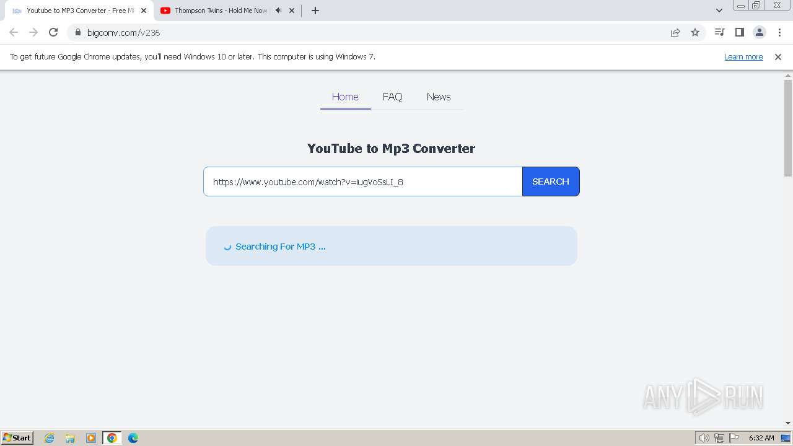Bookmark this page with the star icon
The width and height of the screenshot is (793, 446).
[x=695, y=32]
